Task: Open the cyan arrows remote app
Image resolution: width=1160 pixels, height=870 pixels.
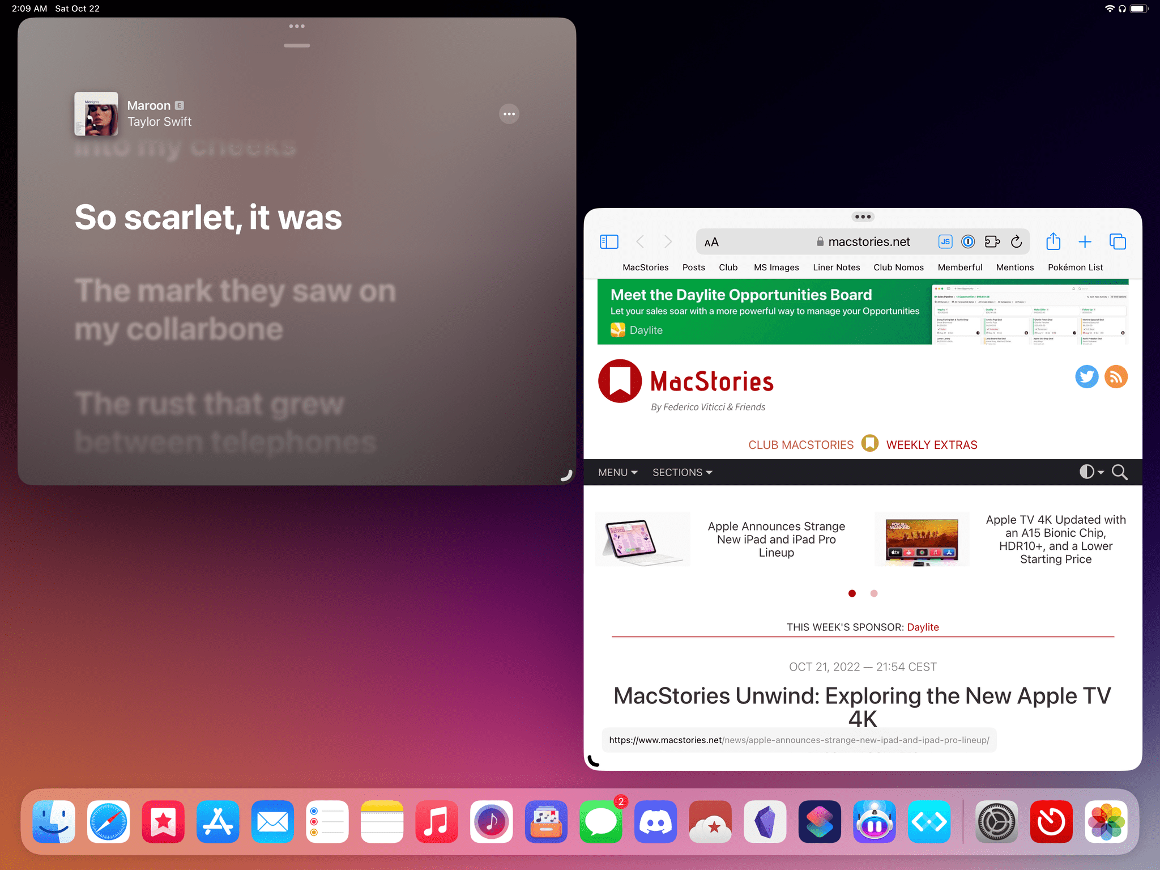Action: click(929, 821)
